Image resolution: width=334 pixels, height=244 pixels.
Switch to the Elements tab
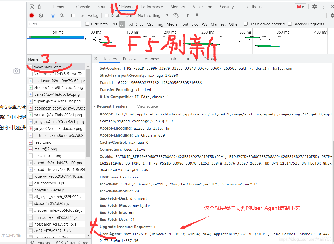click(60, 7)
